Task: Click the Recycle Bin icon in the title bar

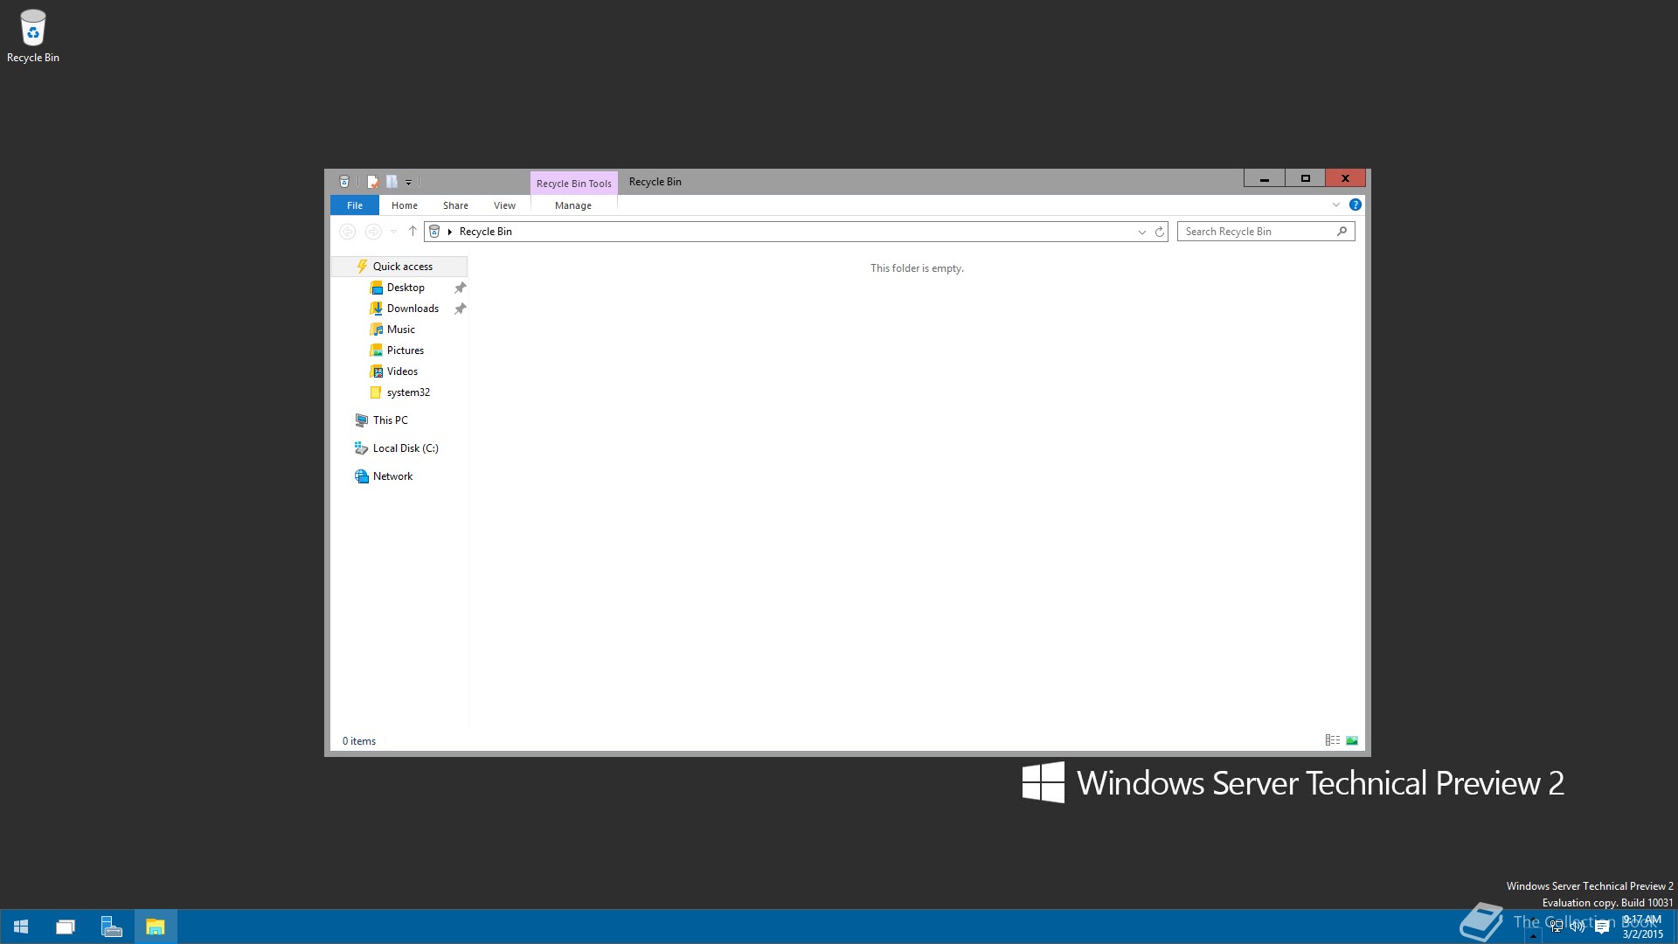Action: coord(344,182)
